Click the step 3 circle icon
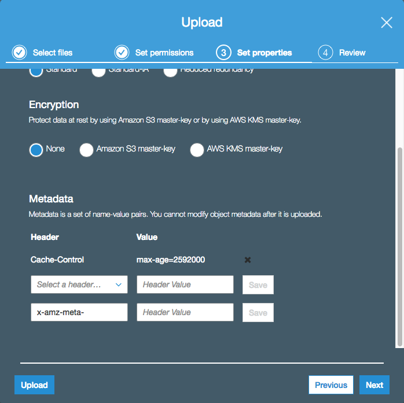The width and height of the screenshot is (404, 403). (x=223, y=53)
